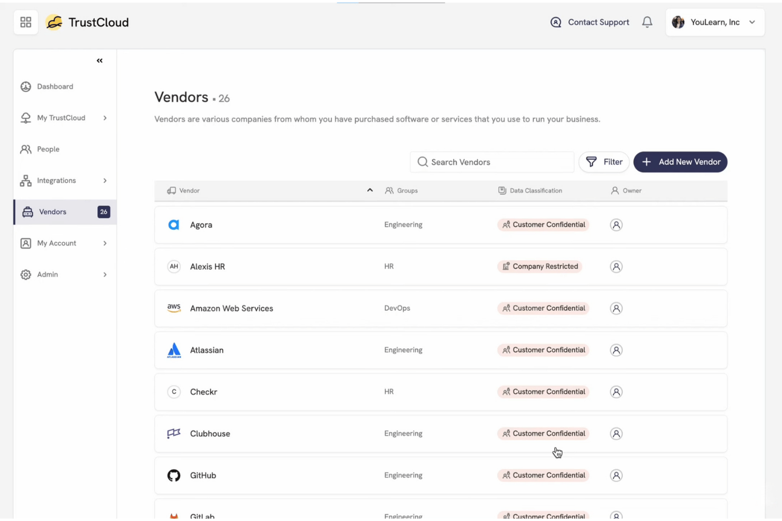Select Vendors in sidebar
The height and width of the screenshot is (521, 782).
coord(65,212)
